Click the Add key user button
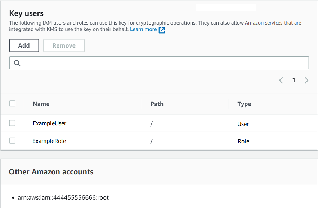The height and width of the screenshot is (209, 318). click(24, 45)
